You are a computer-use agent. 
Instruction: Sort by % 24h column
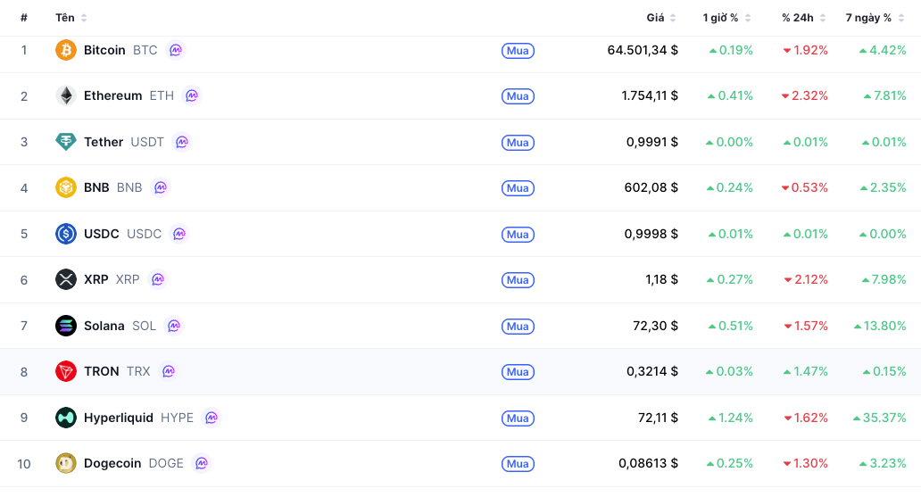click(803, 18)
